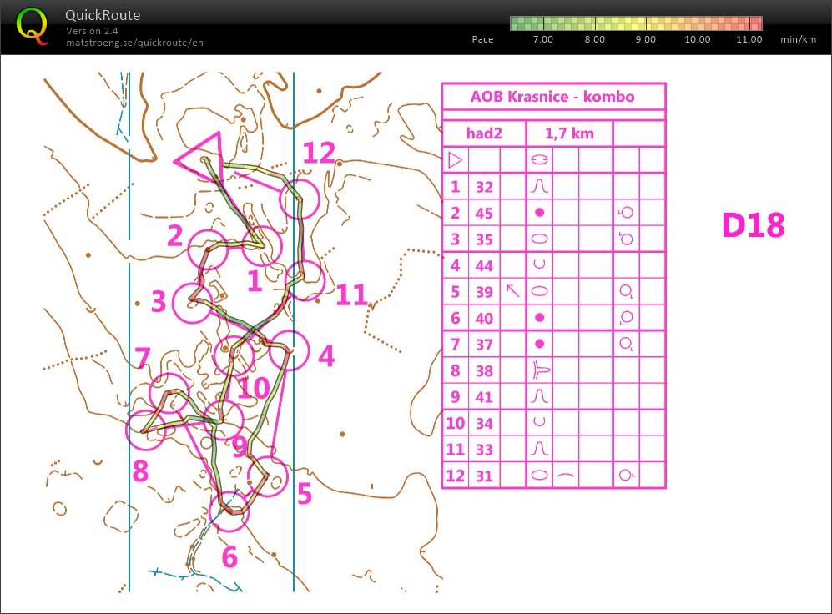Click the control 6 number on the map
832x614 pixels.
pos(229,556)
